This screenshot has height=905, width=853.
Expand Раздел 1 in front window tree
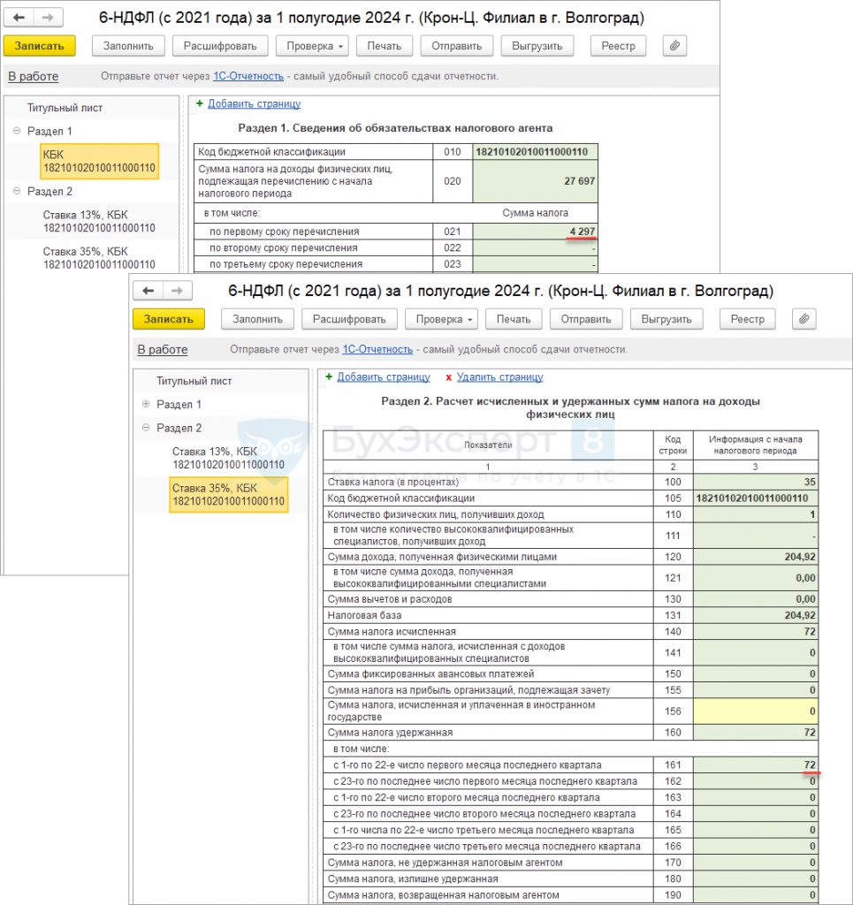[x=146, y=404]
